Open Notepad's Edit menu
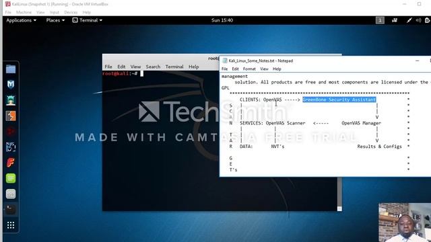The width and height of the screenshot is (431, 242). pyautogui.click(x=235, y=69)
